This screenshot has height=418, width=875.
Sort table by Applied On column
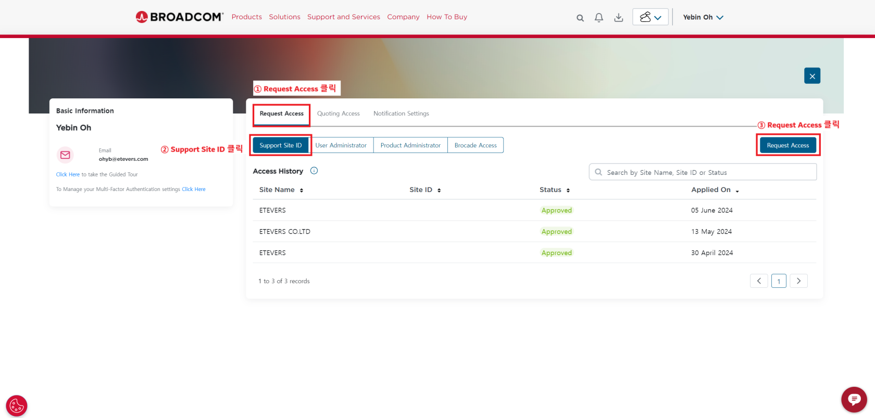click(715, 190)
